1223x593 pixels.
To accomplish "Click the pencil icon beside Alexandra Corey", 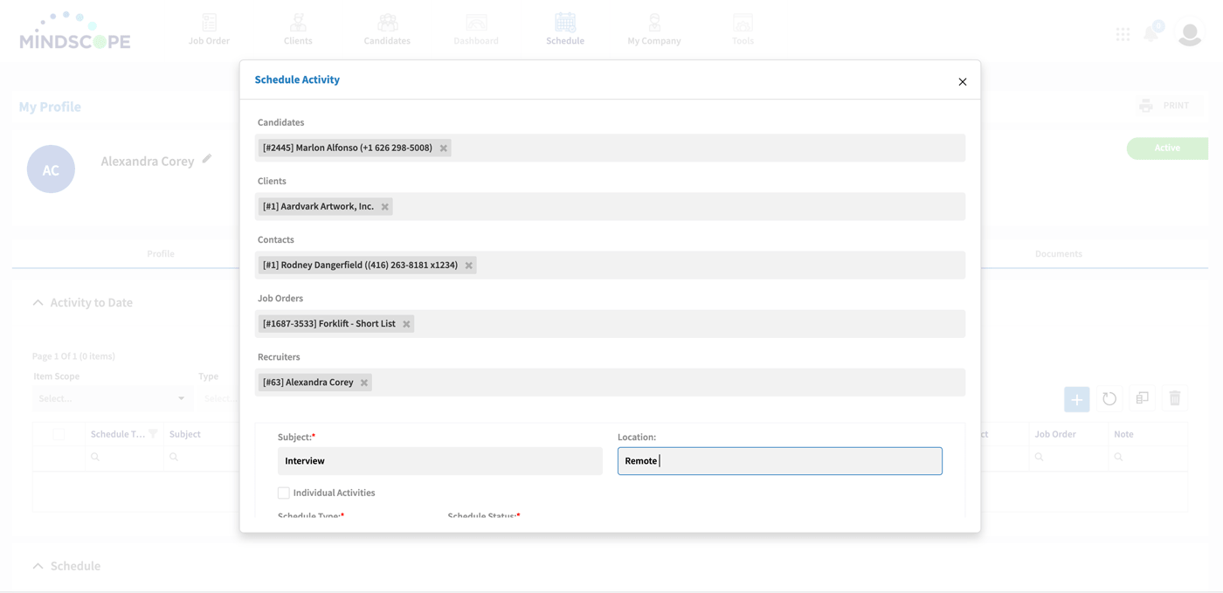I will tap(207, 159).
